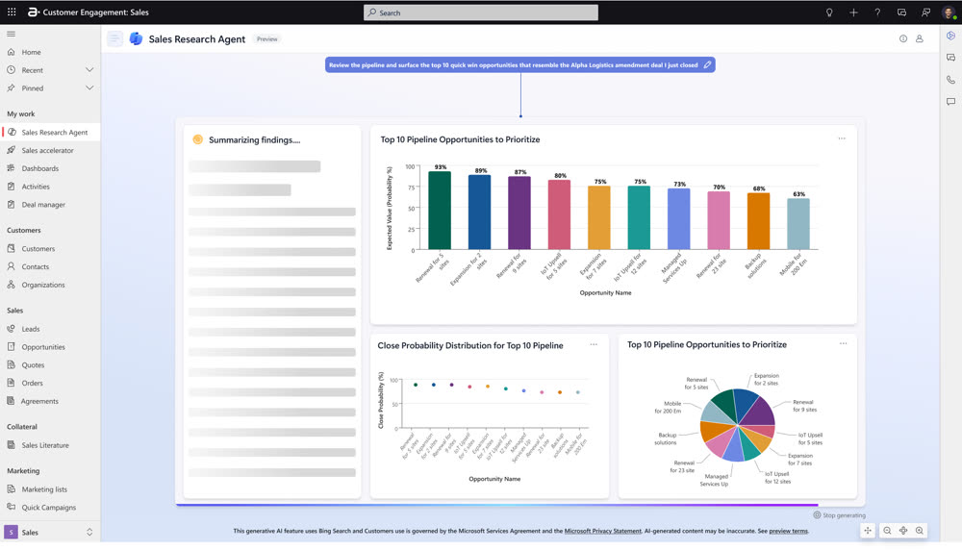Click the Leads icon

(x=11, y=329)
